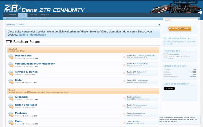The image size is (203, 127).
Task: Open the Startseite navigation tab
Action: (12, 15)
